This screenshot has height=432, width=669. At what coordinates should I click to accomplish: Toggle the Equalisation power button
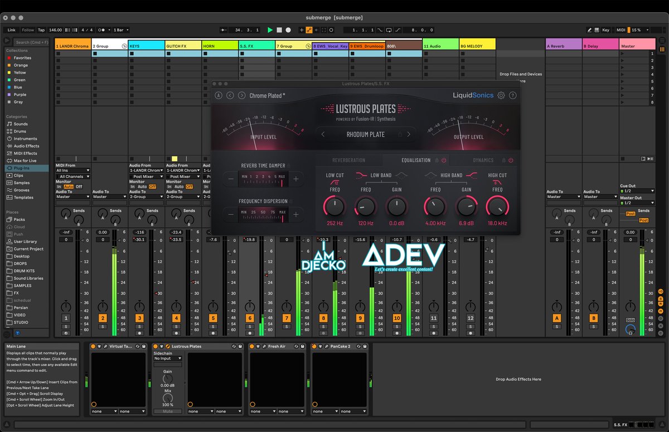[444, 160]
